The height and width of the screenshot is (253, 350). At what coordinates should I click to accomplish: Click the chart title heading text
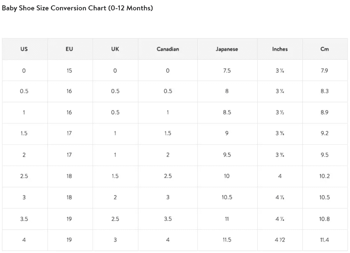click(x=77, y=8)
